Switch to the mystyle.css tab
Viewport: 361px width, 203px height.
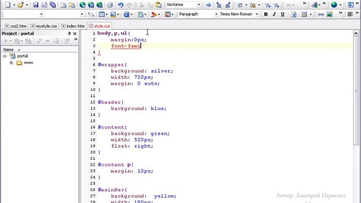point(46,27)
